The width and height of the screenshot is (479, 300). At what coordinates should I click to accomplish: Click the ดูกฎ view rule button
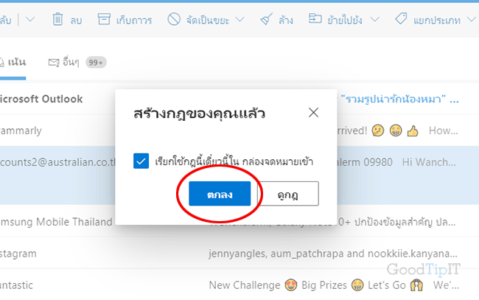point(288,194)
